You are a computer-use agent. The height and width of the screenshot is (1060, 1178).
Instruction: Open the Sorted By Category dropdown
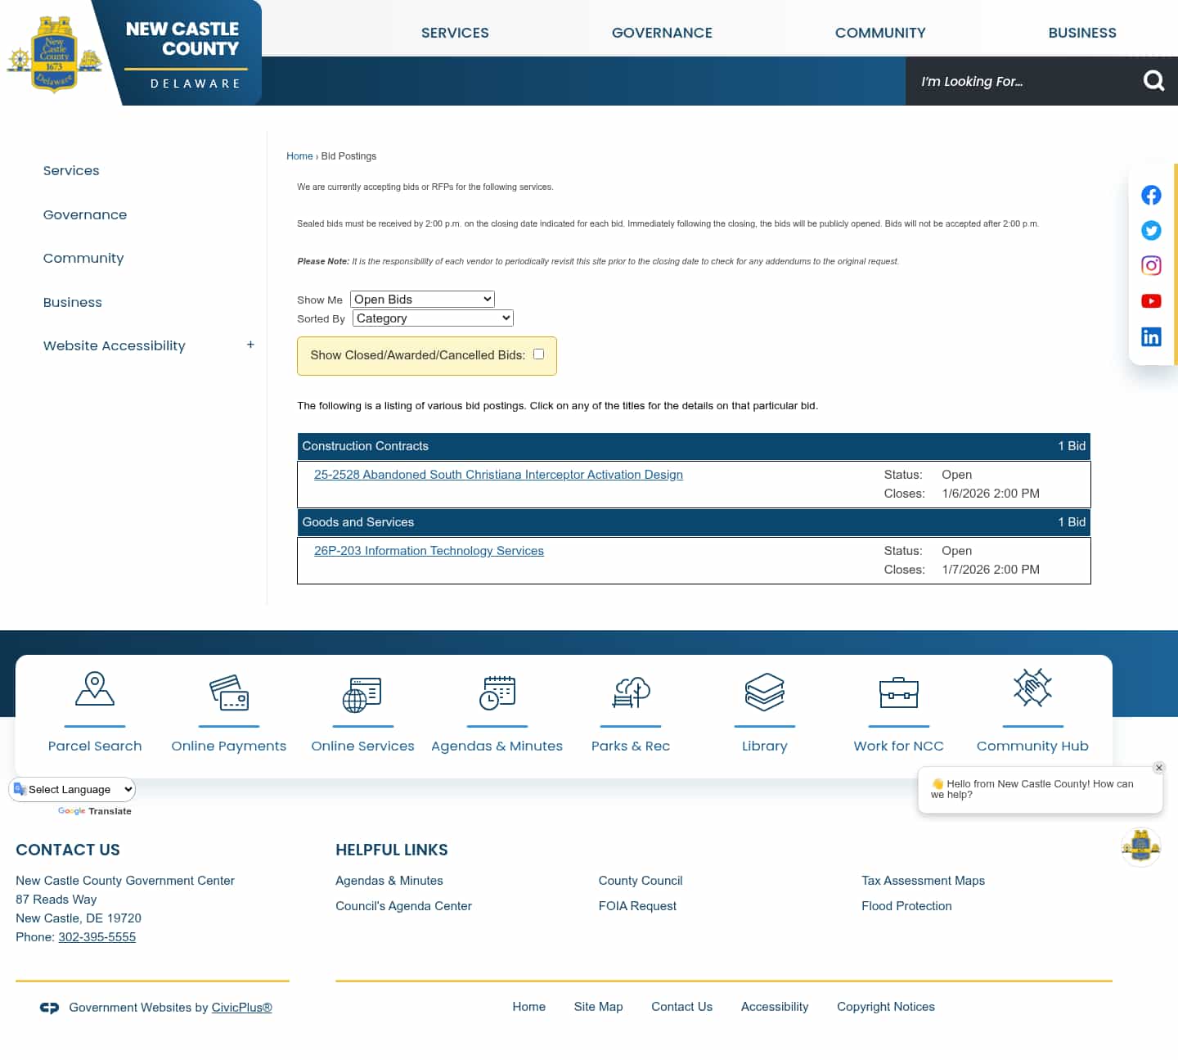432,318
